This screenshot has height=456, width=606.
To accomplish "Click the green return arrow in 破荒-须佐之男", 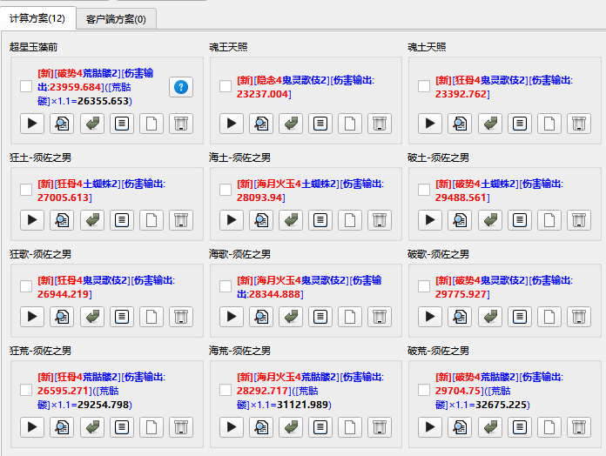I will [x=490, y=427].
